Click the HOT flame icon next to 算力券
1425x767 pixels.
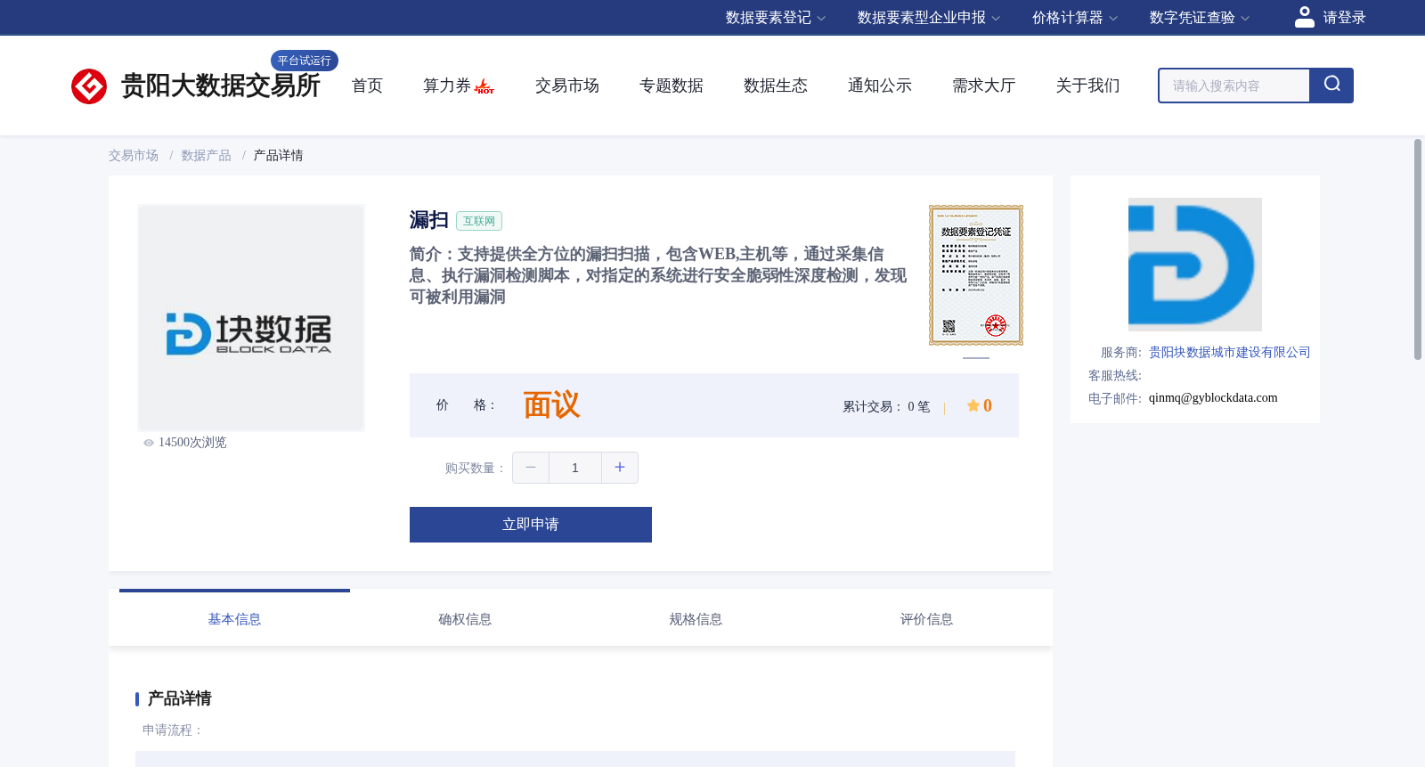(x=484, y=86)
